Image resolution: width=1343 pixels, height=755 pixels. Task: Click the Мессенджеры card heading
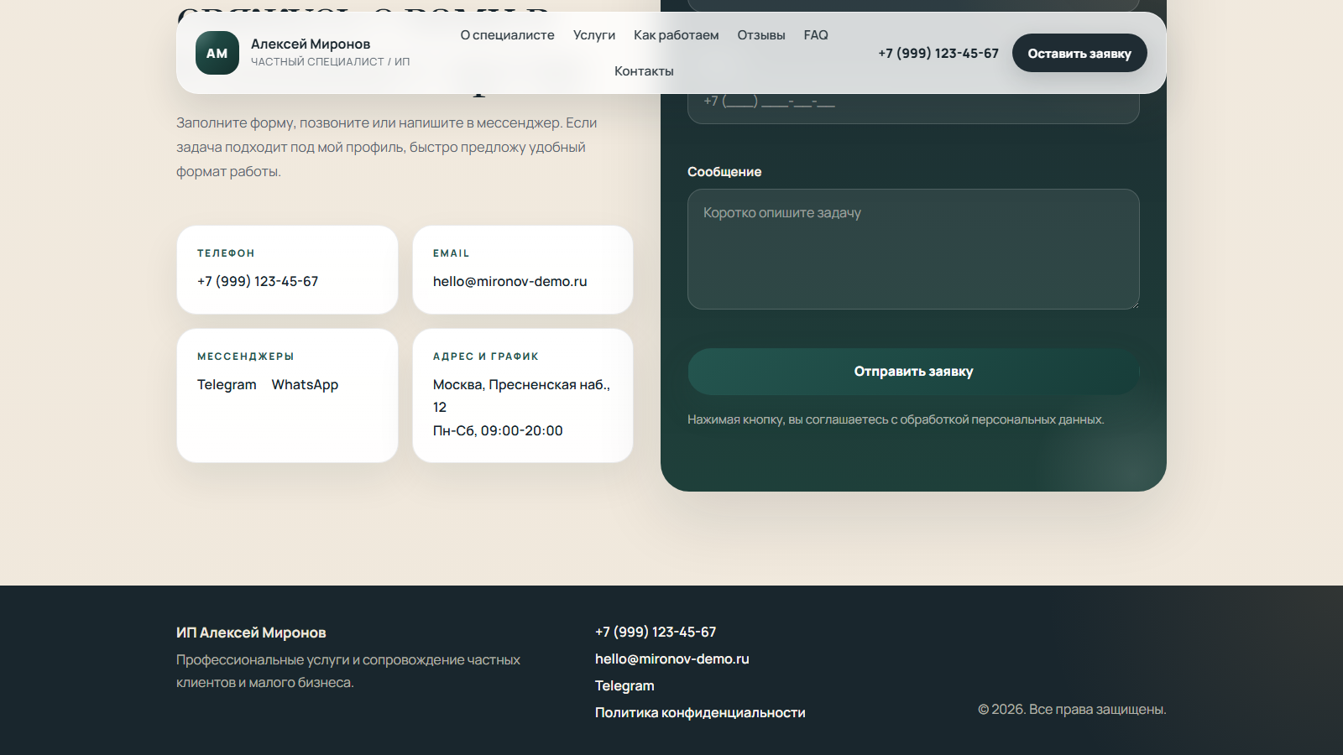pyautogui.click(x=245, y=357)
